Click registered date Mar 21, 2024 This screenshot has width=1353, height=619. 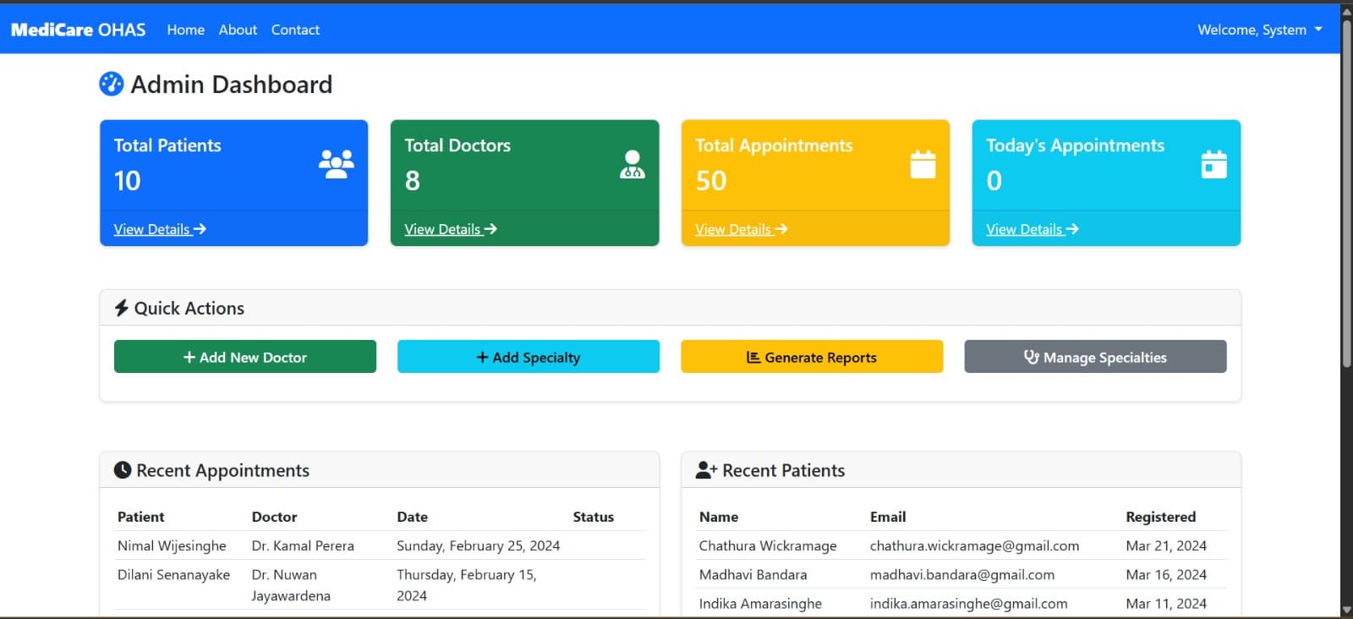1166,545
